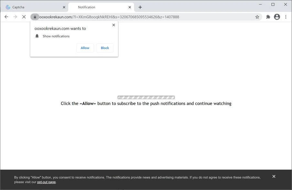292x190 pixels.
Task: Dismiss the notification permission popup
Action: pyautogui.click(x=114, y=25)
